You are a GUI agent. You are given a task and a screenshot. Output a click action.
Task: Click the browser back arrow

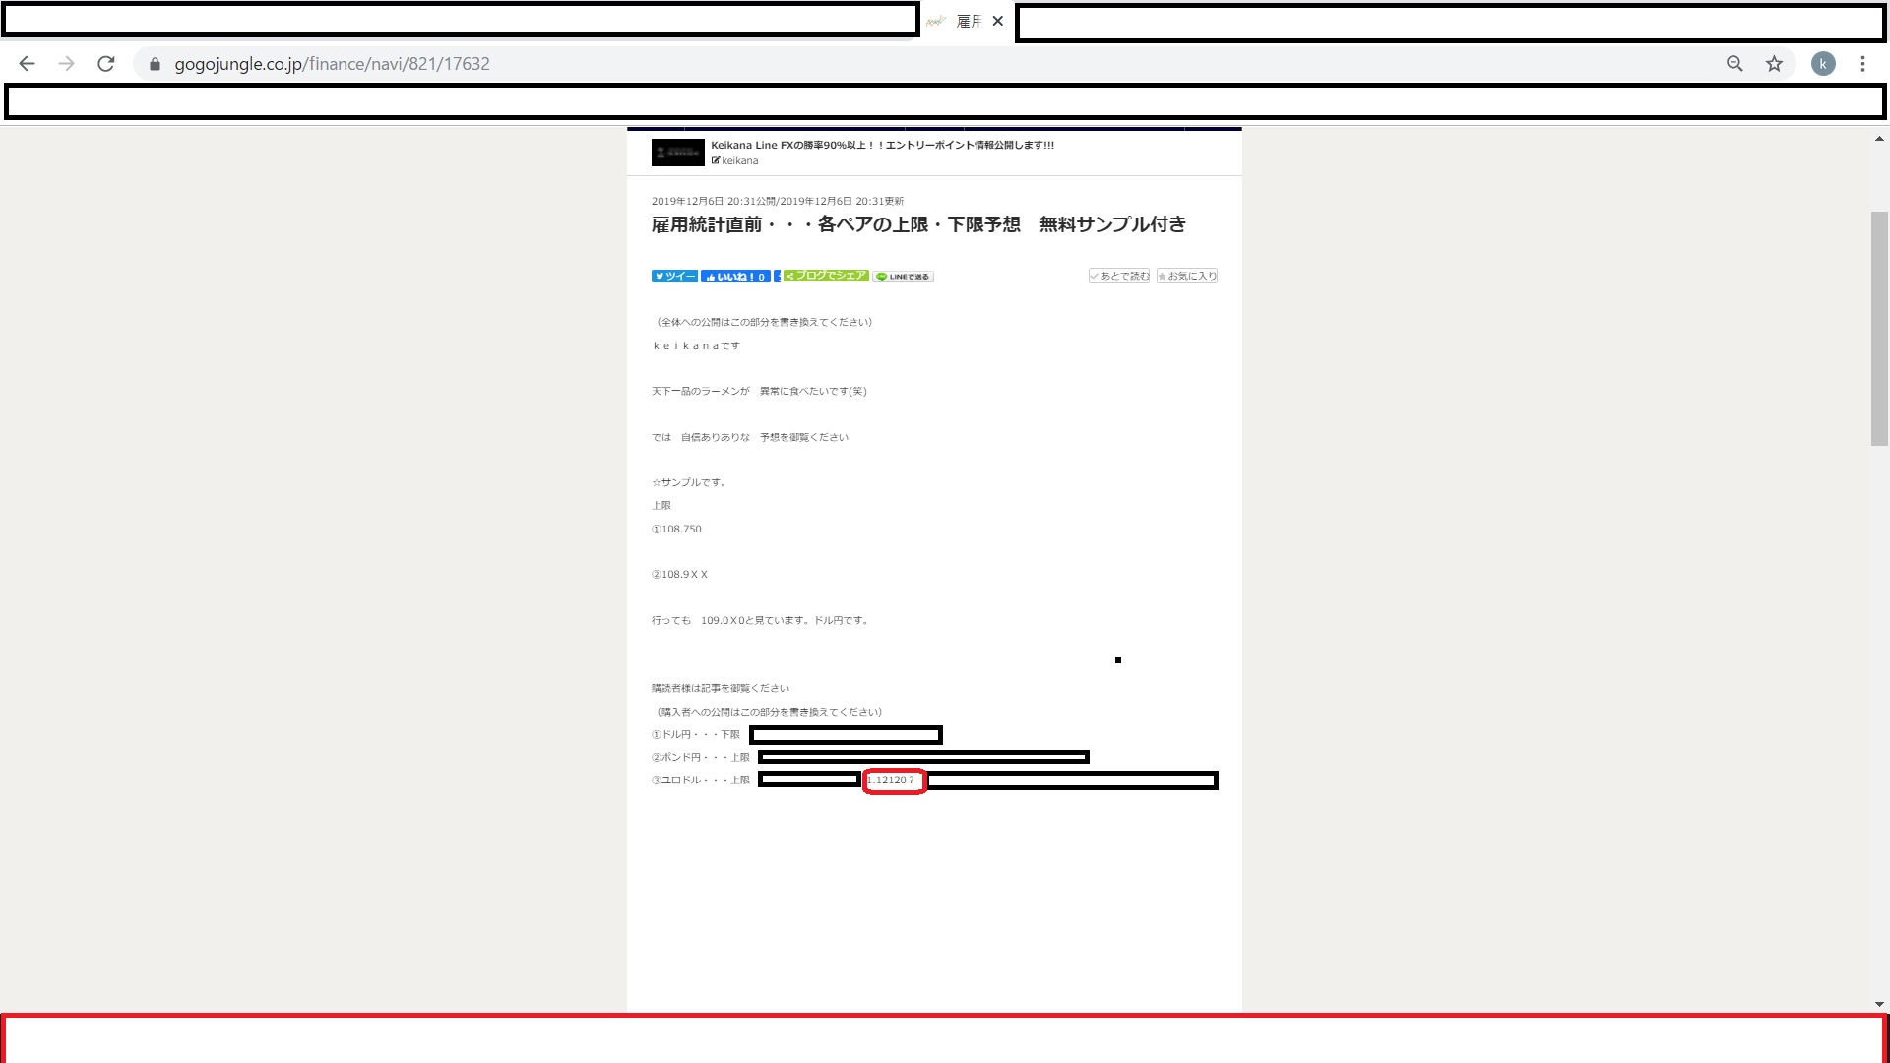27,64
